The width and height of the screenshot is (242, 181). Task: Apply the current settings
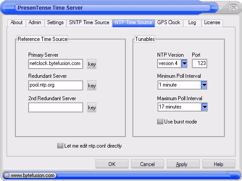click(x=183, y=164)
